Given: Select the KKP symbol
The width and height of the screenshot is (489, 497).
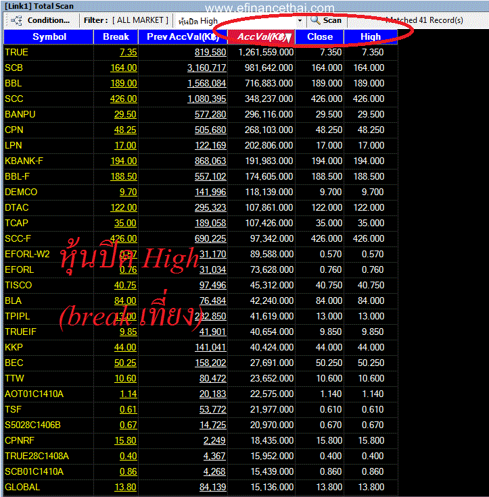Looking at the screenshot, I should coord(14,347).
